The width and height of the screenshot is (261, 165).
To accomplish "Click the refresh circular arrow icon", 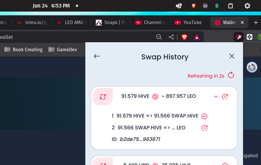I will tap(231, 75).
